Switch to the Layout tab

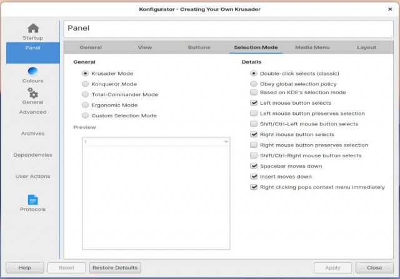[366, 47]
